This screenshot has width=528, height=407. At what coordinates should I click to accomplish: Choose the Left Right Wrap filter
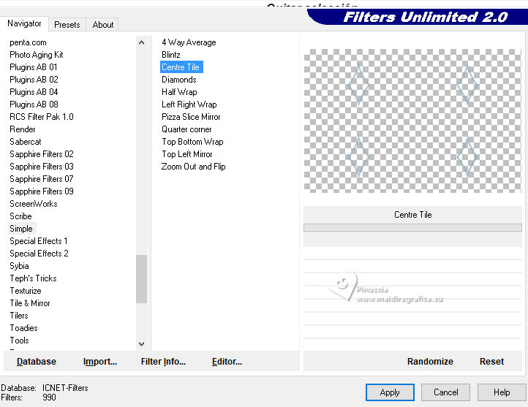[189, 104]
